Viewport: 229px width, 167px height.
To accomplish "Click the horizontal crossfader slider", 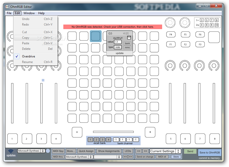I will [113, 132].
